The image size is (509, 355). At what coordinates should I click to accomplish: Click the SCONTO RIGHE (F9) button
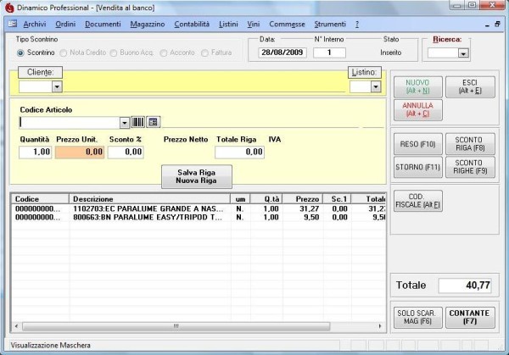470,167
